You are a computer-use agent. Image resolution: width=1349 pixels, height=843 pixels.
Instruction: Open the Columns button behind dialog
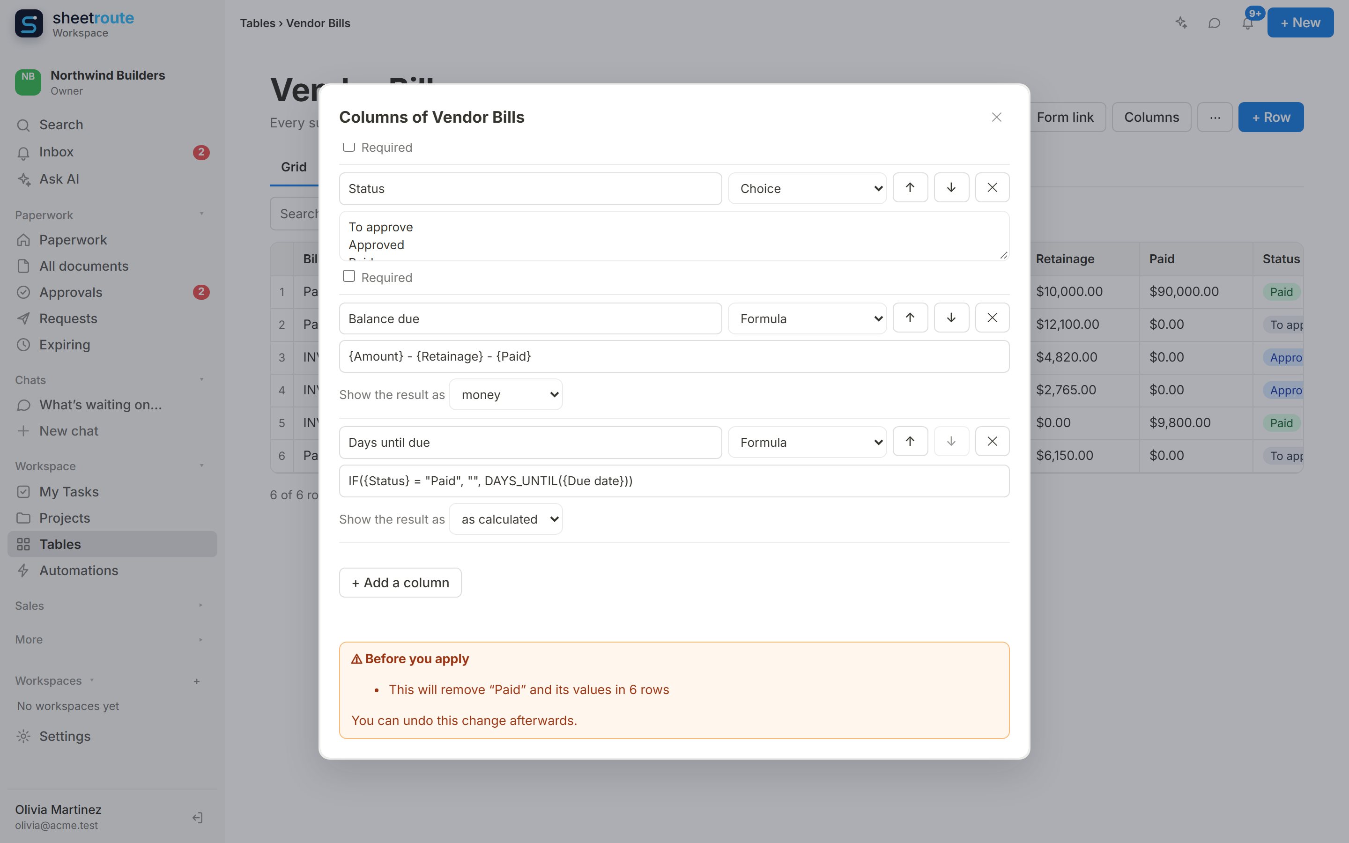1151,117
